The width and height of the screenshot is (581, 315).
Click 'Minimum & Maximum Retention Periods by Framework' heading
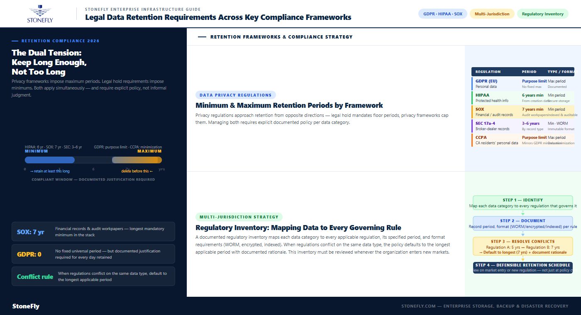click(x=289, y=105)
